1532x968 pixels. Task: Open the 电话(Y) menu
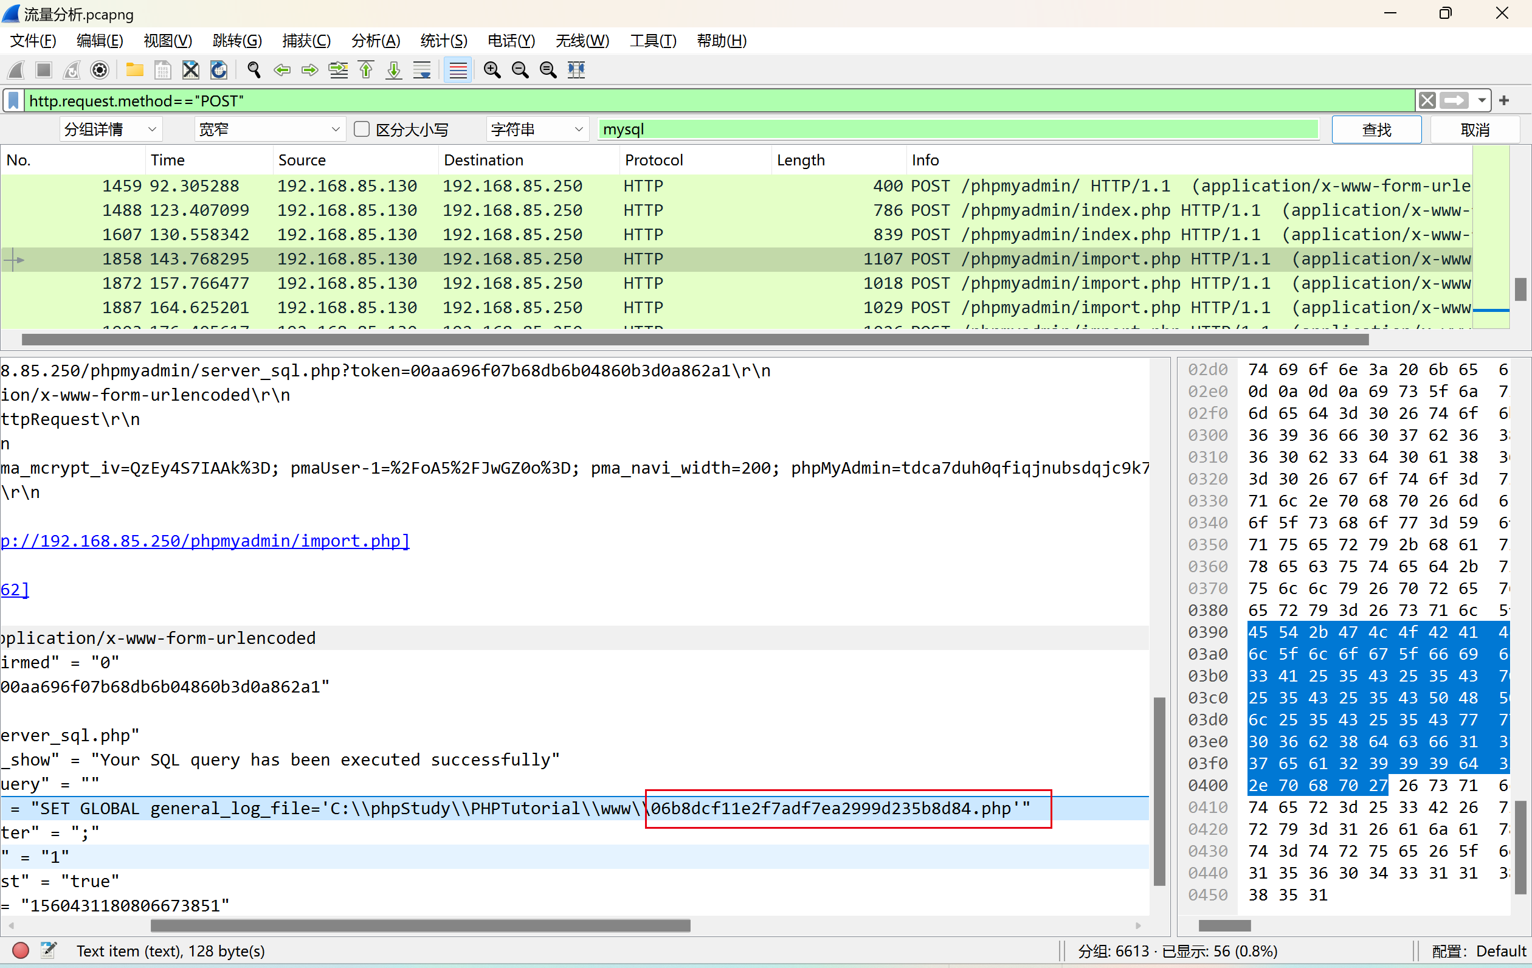[511, 41]
